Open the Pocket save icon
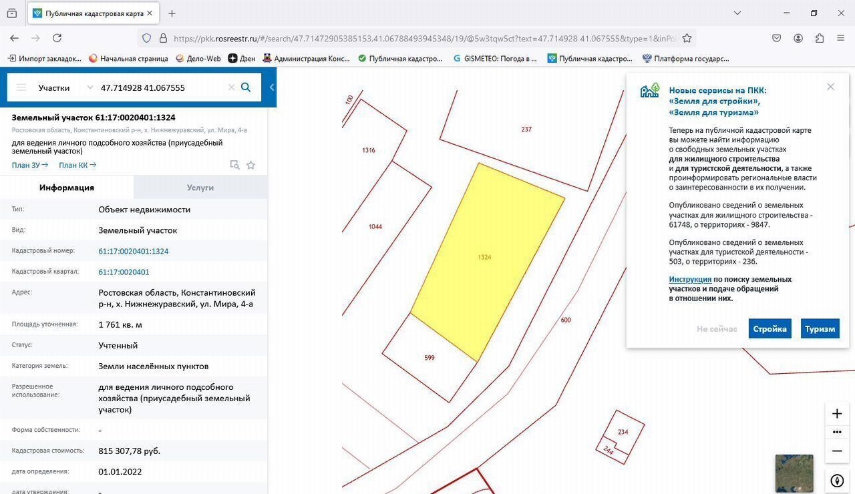 (777, 38)
